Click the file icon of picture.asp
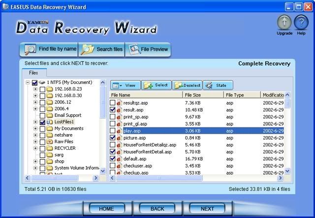Viewport: 315px width, 218px height. coord(119,138)
